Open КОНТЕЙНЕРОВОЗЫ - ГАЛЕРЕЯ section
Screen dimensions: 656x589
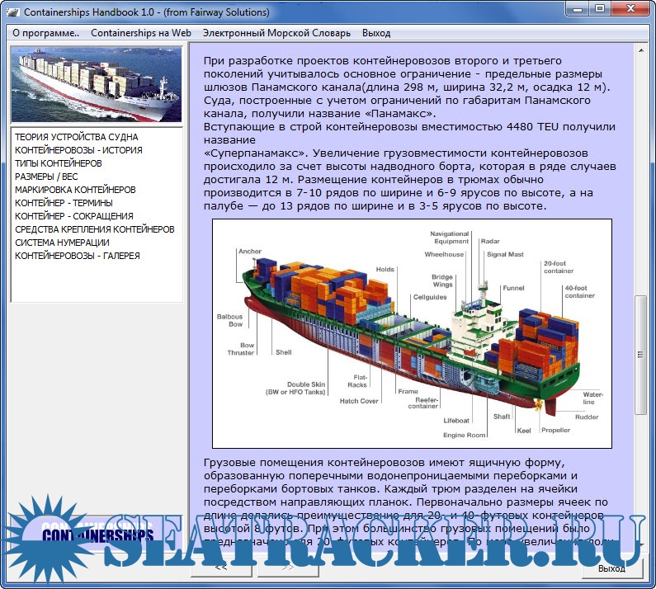coord(78,256)
